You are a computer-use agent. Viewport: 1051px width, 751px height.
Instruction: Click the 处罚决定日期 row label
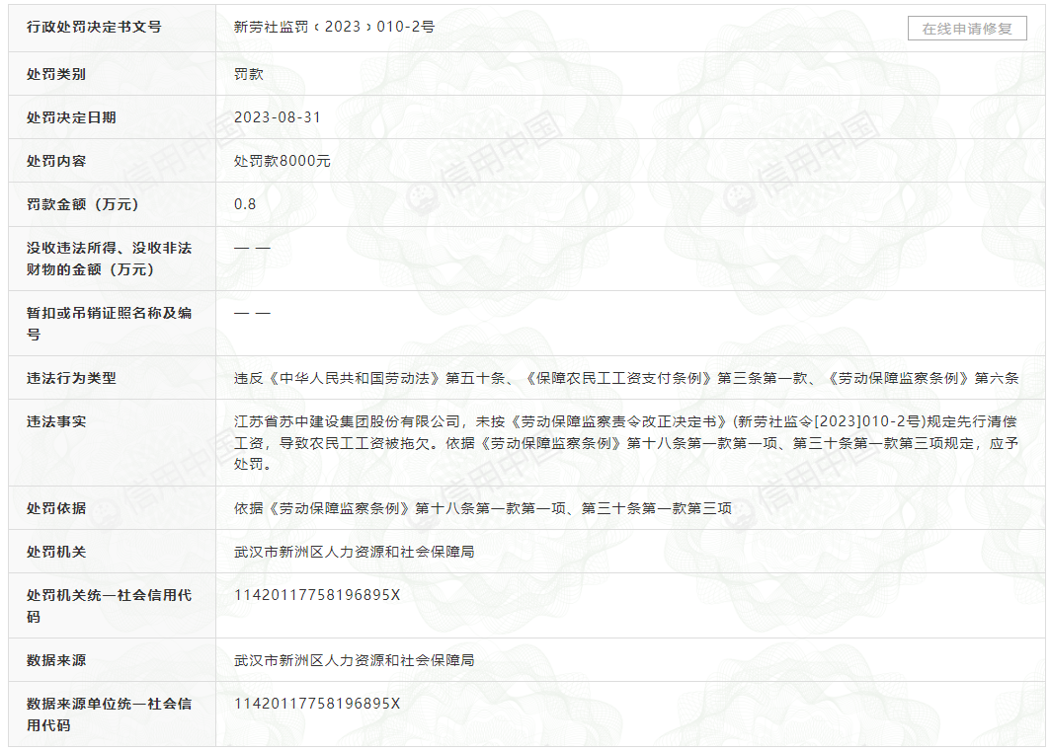click(x=71, y=117)
